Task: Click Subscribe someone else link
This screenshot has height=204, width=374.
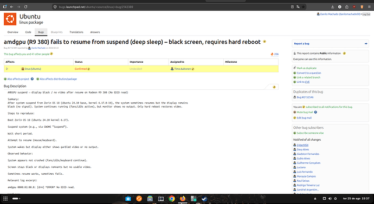Action: 310,133
